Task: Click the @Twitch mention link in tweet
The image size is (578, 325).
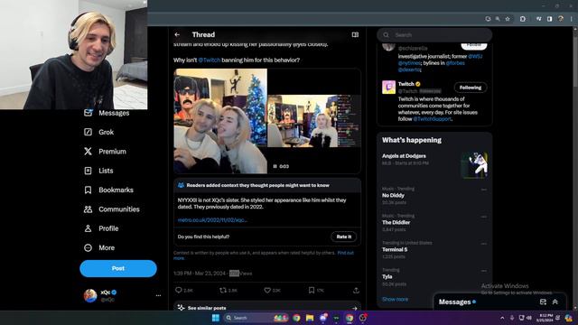Action: (x=209, y=60)
